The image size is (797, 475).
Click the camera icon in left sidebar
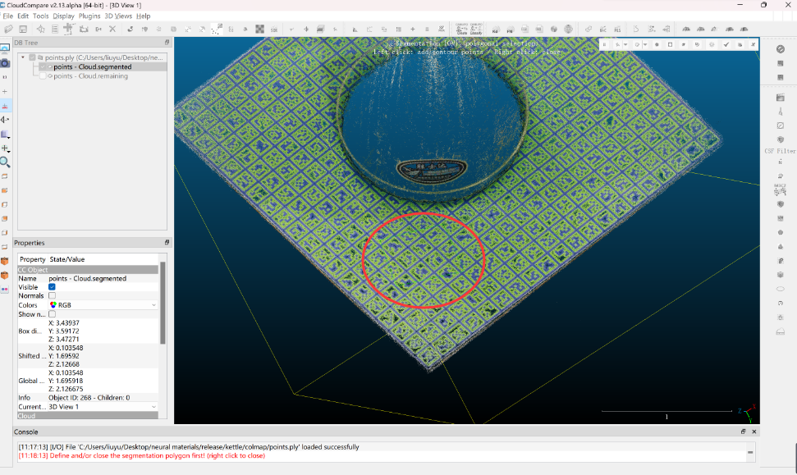(5, 63)
